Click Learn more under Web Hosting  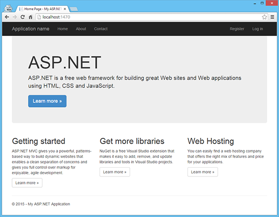pyautogui.click(x=203, y=172)
